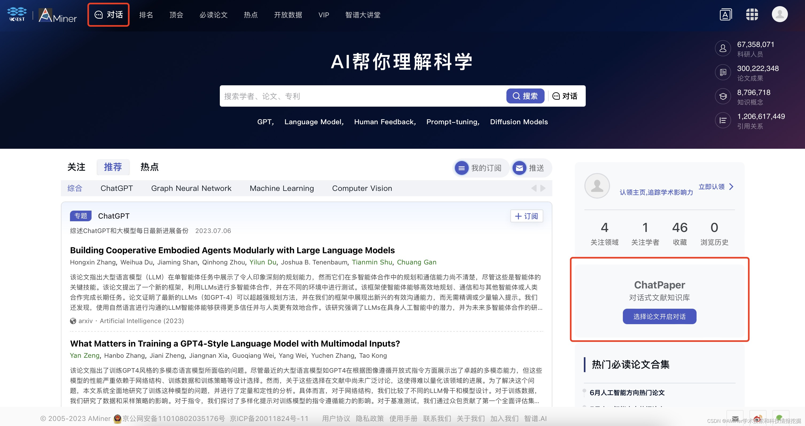
Task: Click the 搜索 (Search) button icon
Action: [526, 96]
